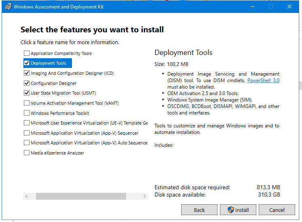Click the right arrow of horizontal scrollbar
The image size is (302, 222).
click(145, 197)
